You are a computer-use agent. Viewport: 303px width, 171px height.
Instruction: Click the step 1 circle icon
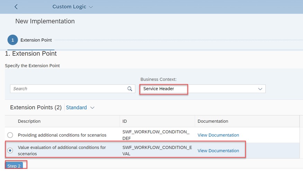pos(12,40)
